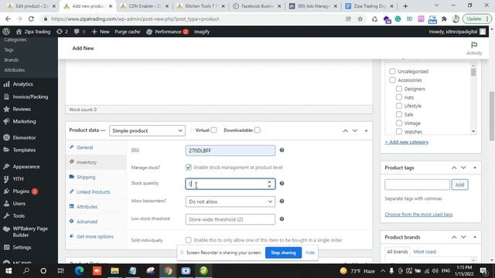Enable the Sold individually checkbox
The image size is (495, 278).
coord(189,240)
